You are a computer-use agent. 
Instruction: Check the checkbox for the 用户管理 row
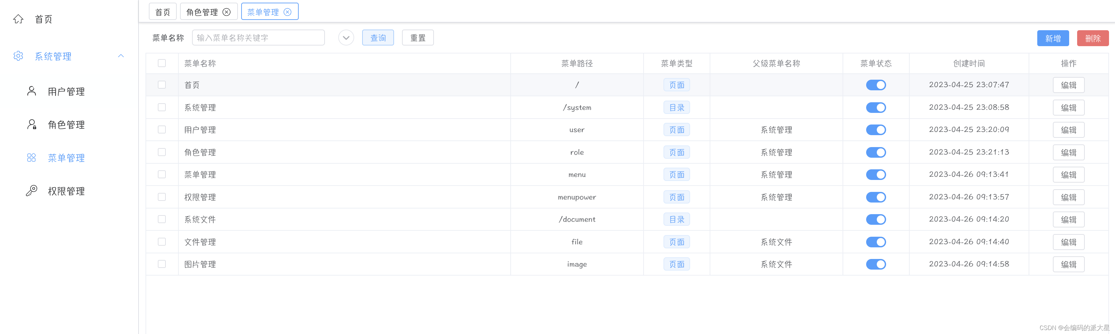tap(162, 130)
